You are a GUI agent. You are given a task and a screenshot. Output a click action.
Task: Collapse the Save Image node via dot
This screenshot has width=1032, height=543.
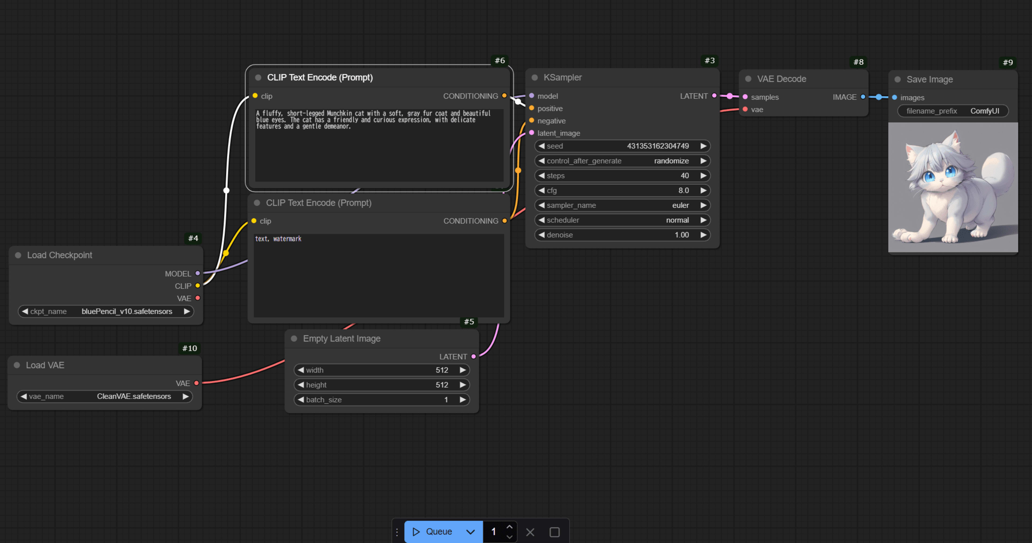point(898,79)
